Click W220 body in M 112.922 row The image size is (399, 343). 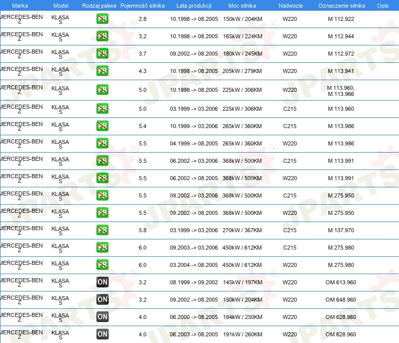290,19
